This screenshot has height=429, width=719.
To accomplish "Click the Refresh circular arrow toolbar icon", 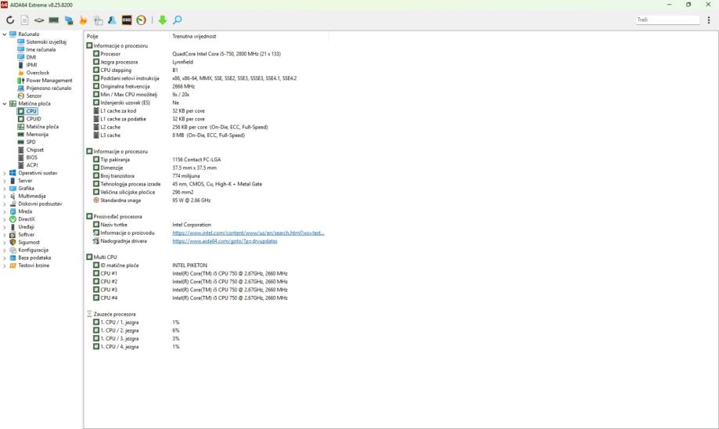I will (10, 20).
